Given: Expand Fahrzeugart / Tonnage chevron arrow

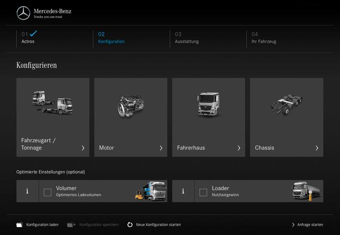Looking at the screenshot, I should pyautogui.click(x=83, y=148).
